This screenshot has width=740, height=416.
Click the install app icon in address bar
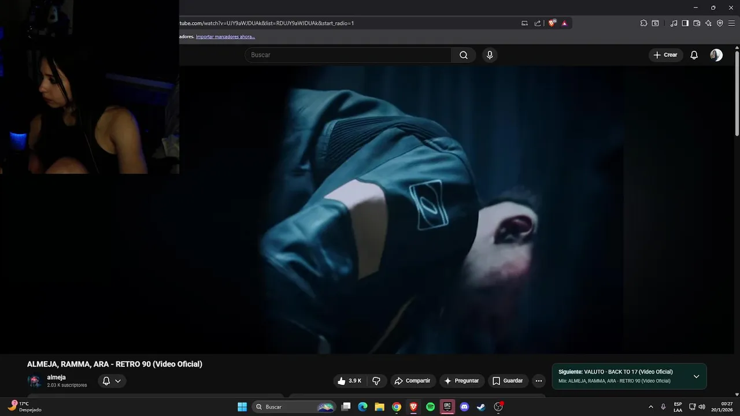coord(524,23)
